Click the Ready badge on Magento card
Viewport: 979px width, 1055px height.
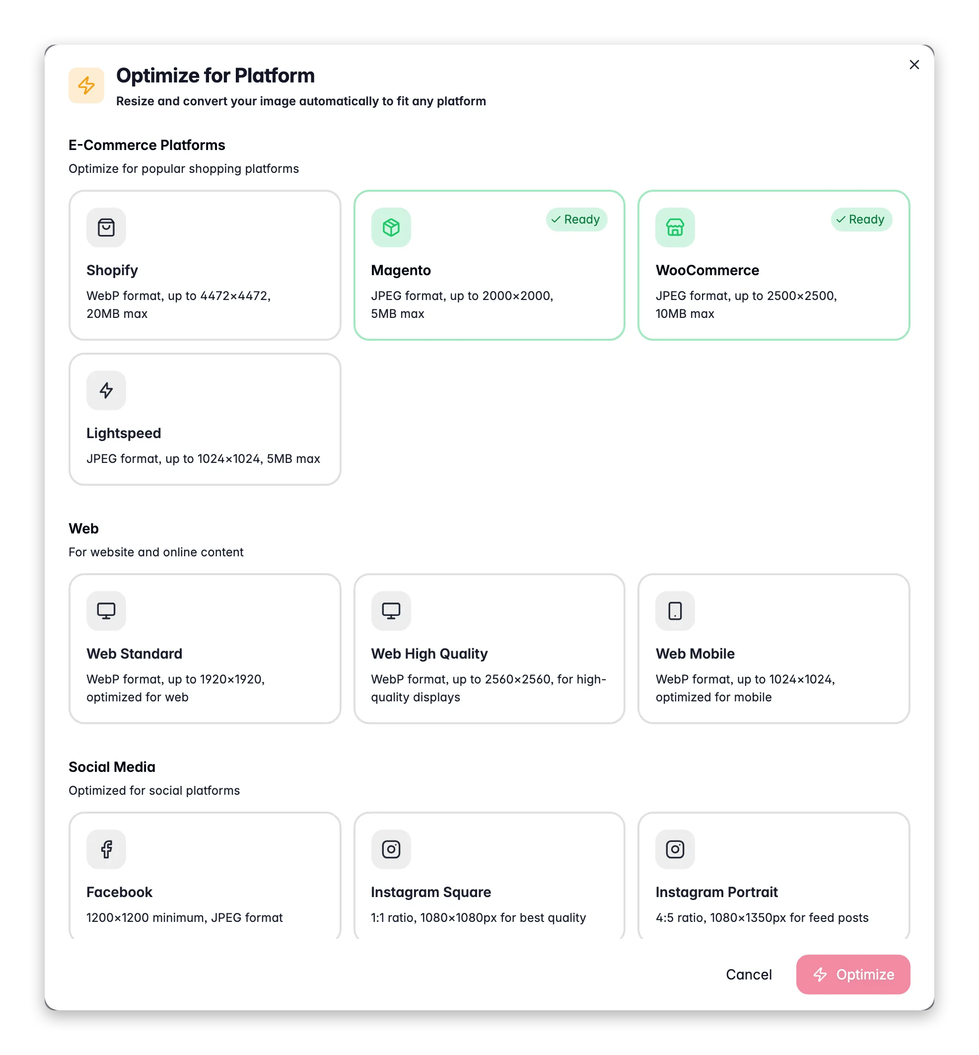coord(576,220)
